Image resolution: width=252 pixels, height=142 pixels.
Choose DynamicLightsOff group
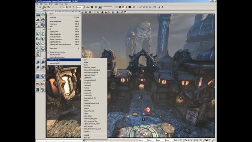coord(94,80)
